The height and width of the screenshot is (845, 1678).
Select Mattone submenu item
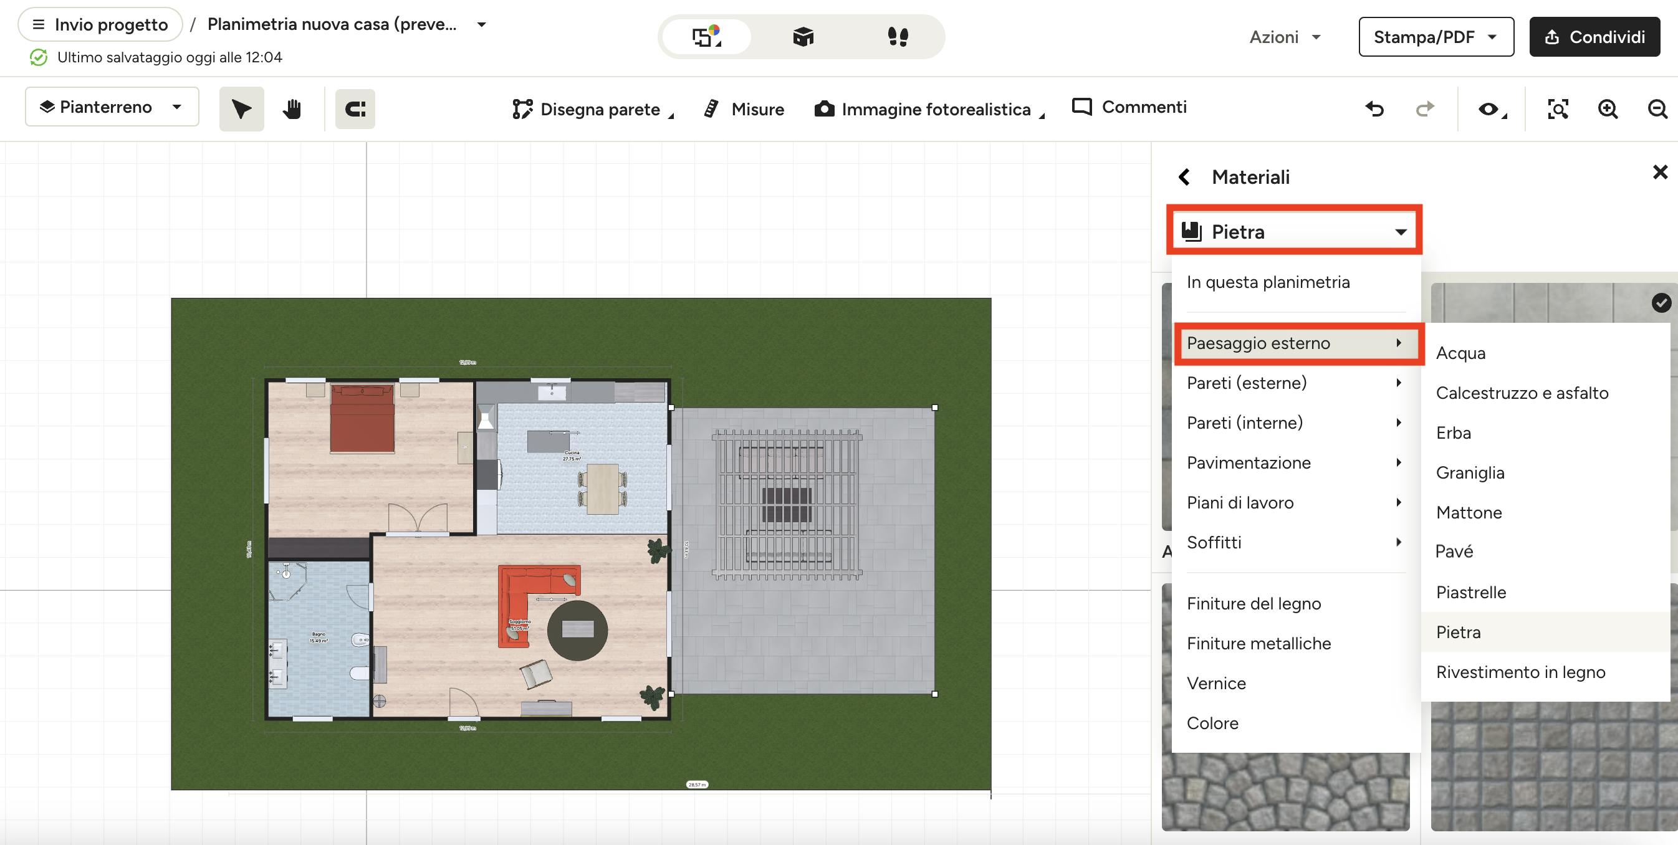(1545, 512)
